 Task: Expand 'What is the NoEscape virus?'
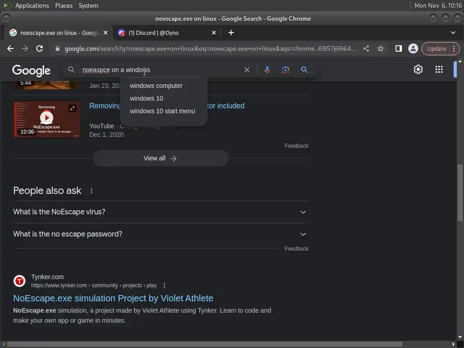coord(161,212)
